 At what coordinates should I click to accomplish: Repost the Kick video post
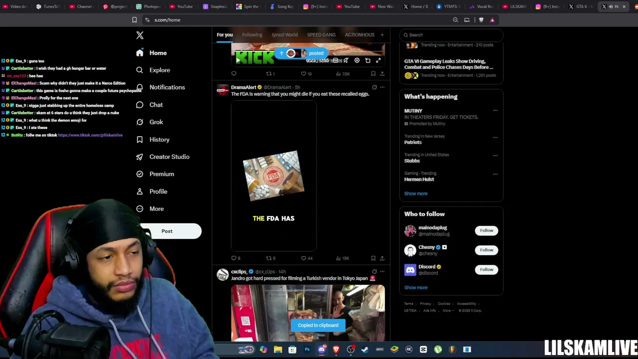click(270, 74)
